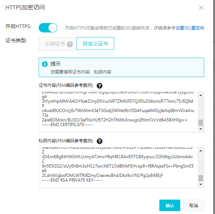This screenshot has height=214, width=215.
Task: Click the line starting with rDiEiwKBgEtHWGhf
Action: (117, 157)
